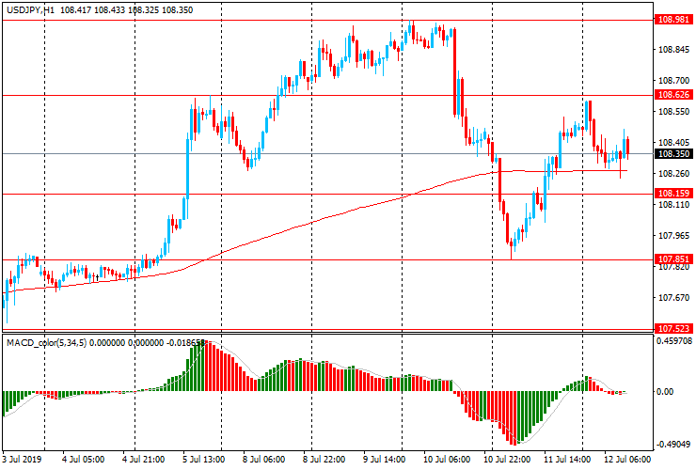This screenshot has height=470, width=696.
Task: Click the 108.260 price scale value
Action: pyautogui.click(x=673, y=174)
